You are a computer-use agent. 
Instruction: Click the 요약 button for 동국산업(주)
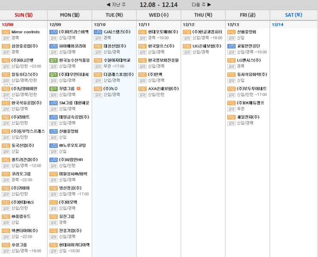coord(6,152)
